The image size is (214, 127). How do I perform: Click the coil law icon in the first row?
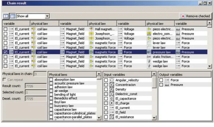pyautogui.click(x=34, y=29)
